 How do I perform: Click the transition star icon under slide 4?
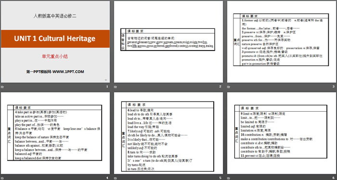point(2,178)
